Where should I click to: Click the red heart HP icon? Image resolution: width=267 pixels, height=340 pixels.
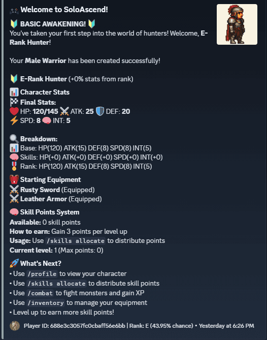14,111
